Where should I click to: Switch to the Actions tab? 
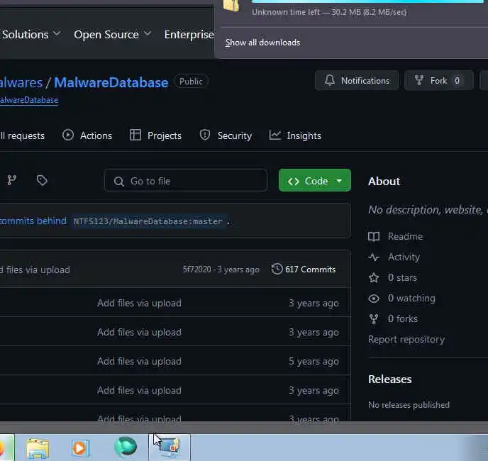click(87, 135)
